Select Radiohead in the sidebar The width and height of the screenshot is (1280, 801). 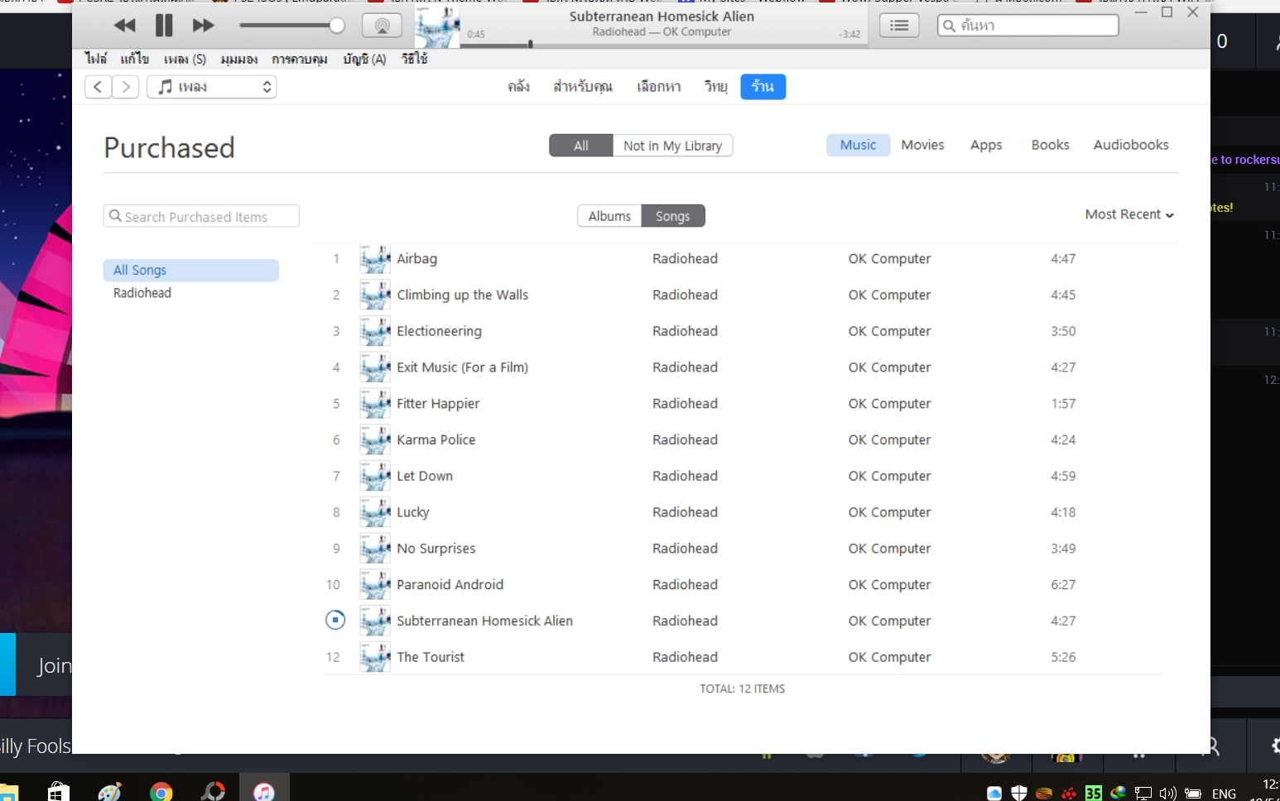click(142, 293)
